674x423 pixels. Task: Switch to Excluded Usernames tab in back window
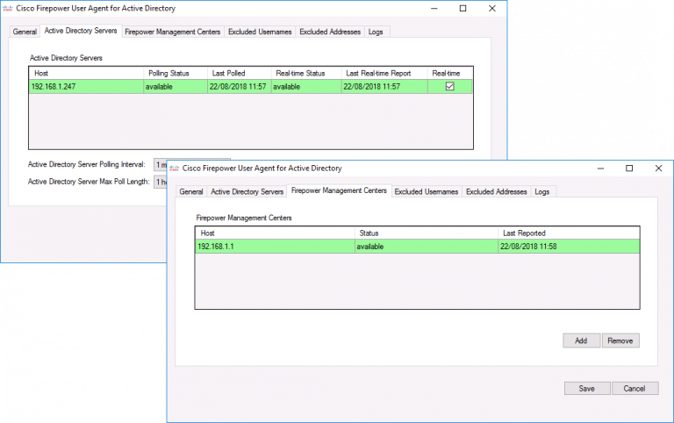(x=260, y=32)
